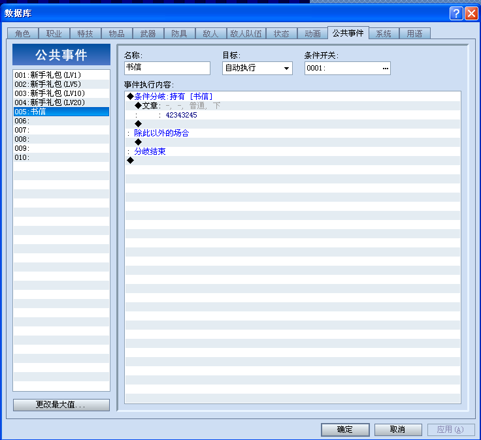
Task: Select empty event slot 008
Action: pyautogui.click(x=61, y=139)
